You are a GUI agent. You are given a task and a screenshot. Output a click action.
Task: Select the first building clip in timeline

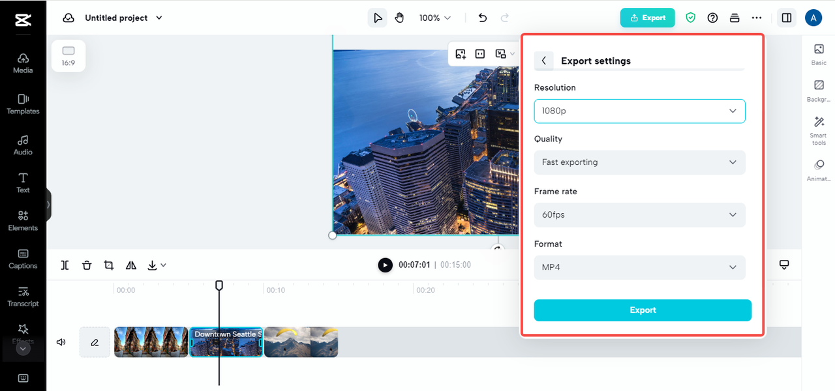coord(151,342)
